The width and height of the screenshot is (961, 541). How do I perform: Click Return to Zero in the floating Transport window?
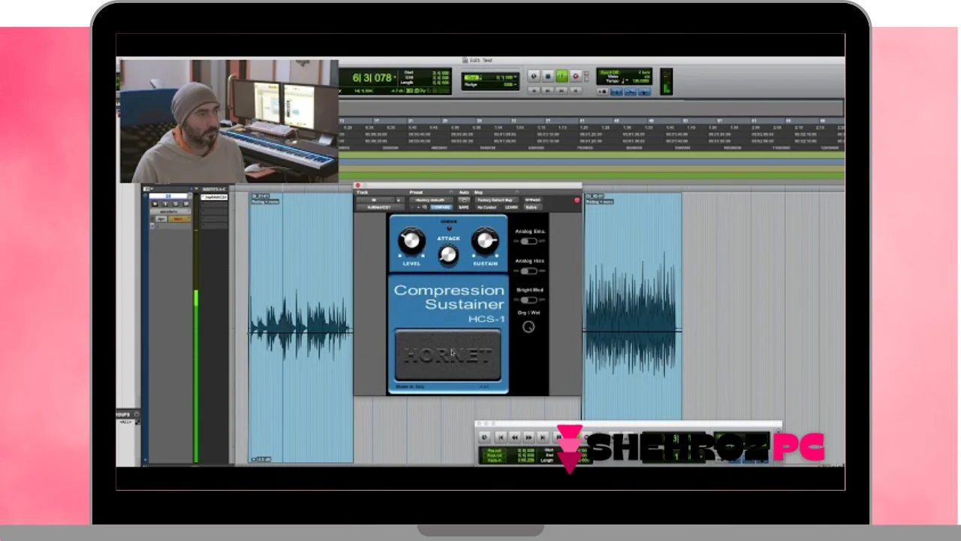point(501,437)
